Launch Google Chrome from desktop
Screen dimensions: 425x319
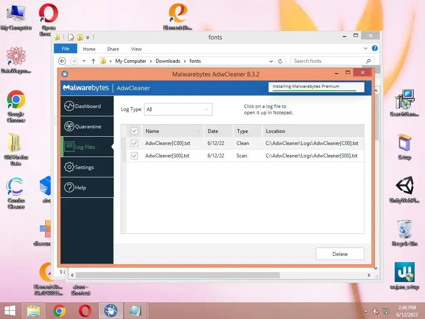tap(16, 106)
